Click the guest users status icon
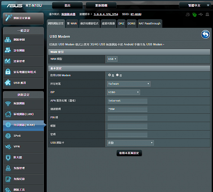The image size is (213, 192). click(x=188, y=14)
